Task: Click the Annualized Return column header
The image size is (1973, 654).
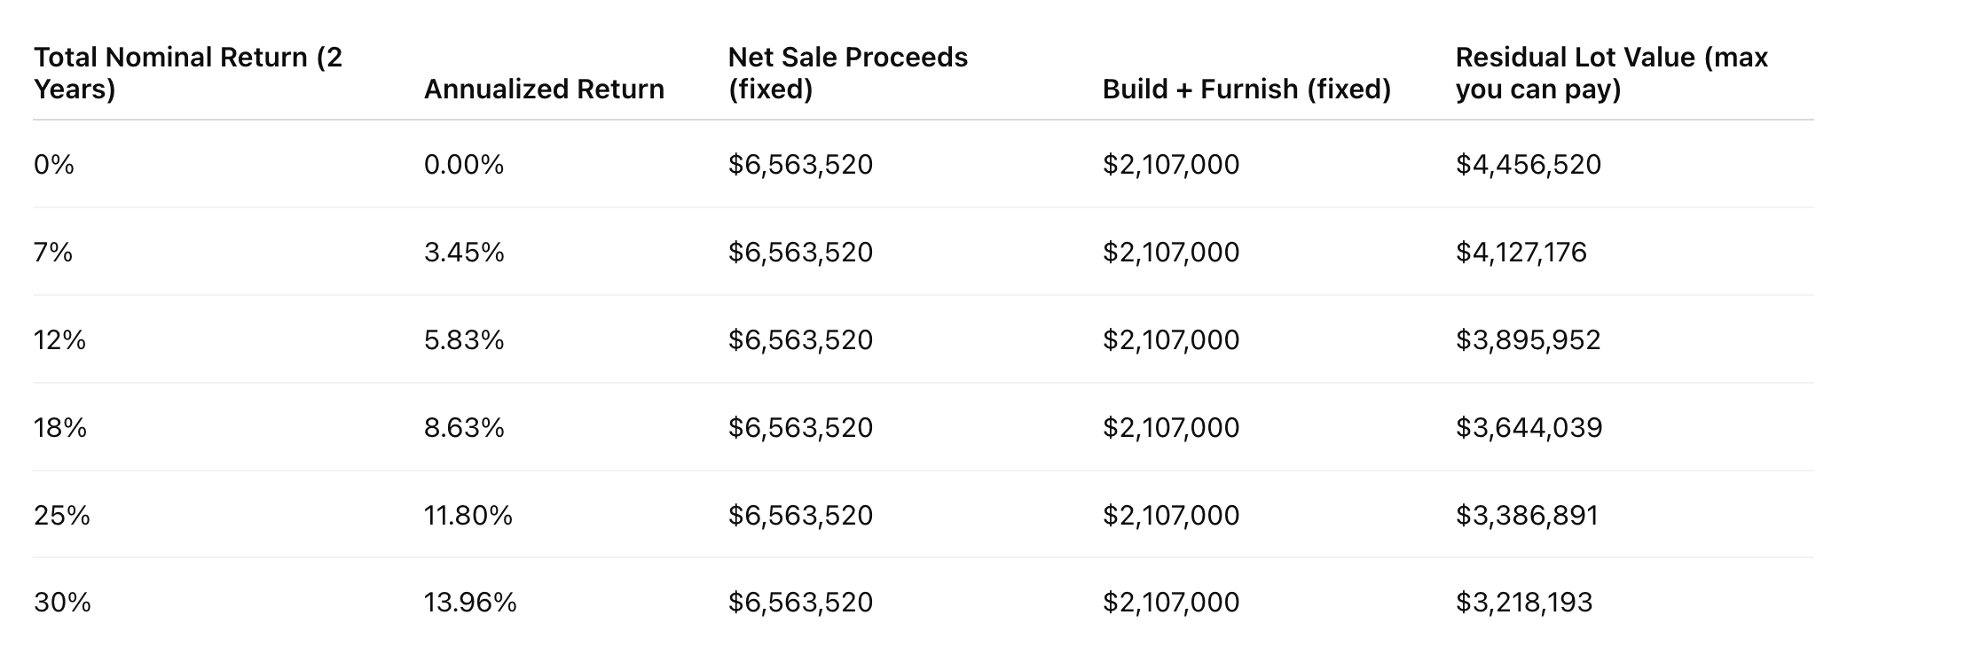Action: click(x=544, y=89)
